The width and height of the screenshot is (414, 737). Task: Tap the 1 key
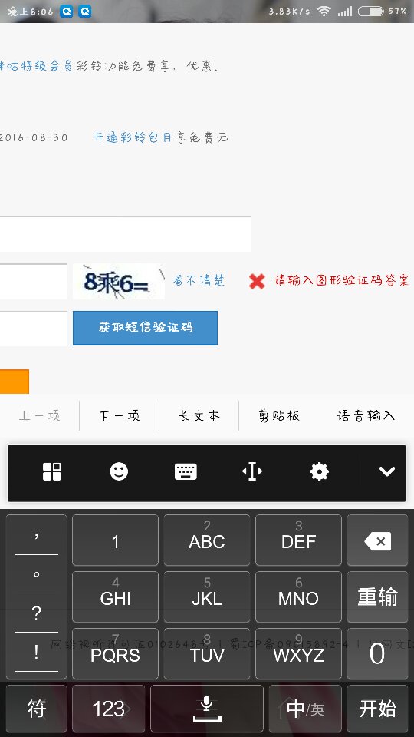pyautogui.click(x=116, y=540)
